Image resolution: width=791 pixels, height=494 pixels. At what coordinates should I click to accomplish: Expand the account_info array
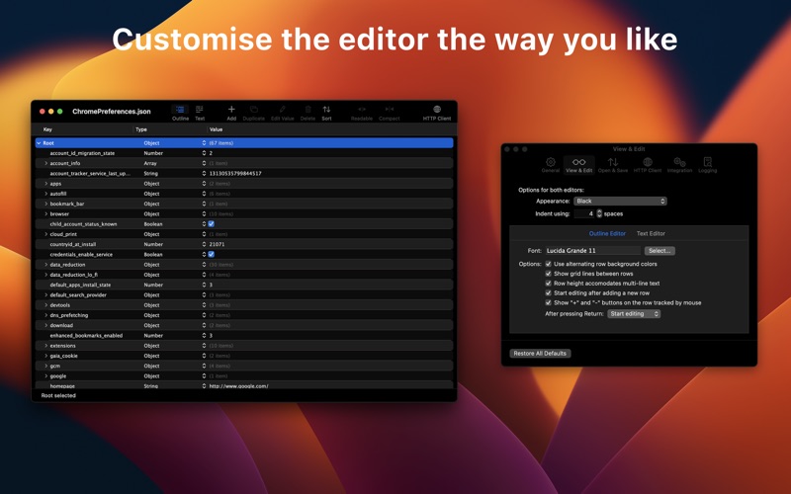tap(45, 163)
